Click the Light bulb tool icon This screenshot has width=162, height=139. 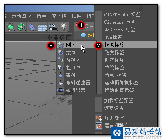coord(64,27)
